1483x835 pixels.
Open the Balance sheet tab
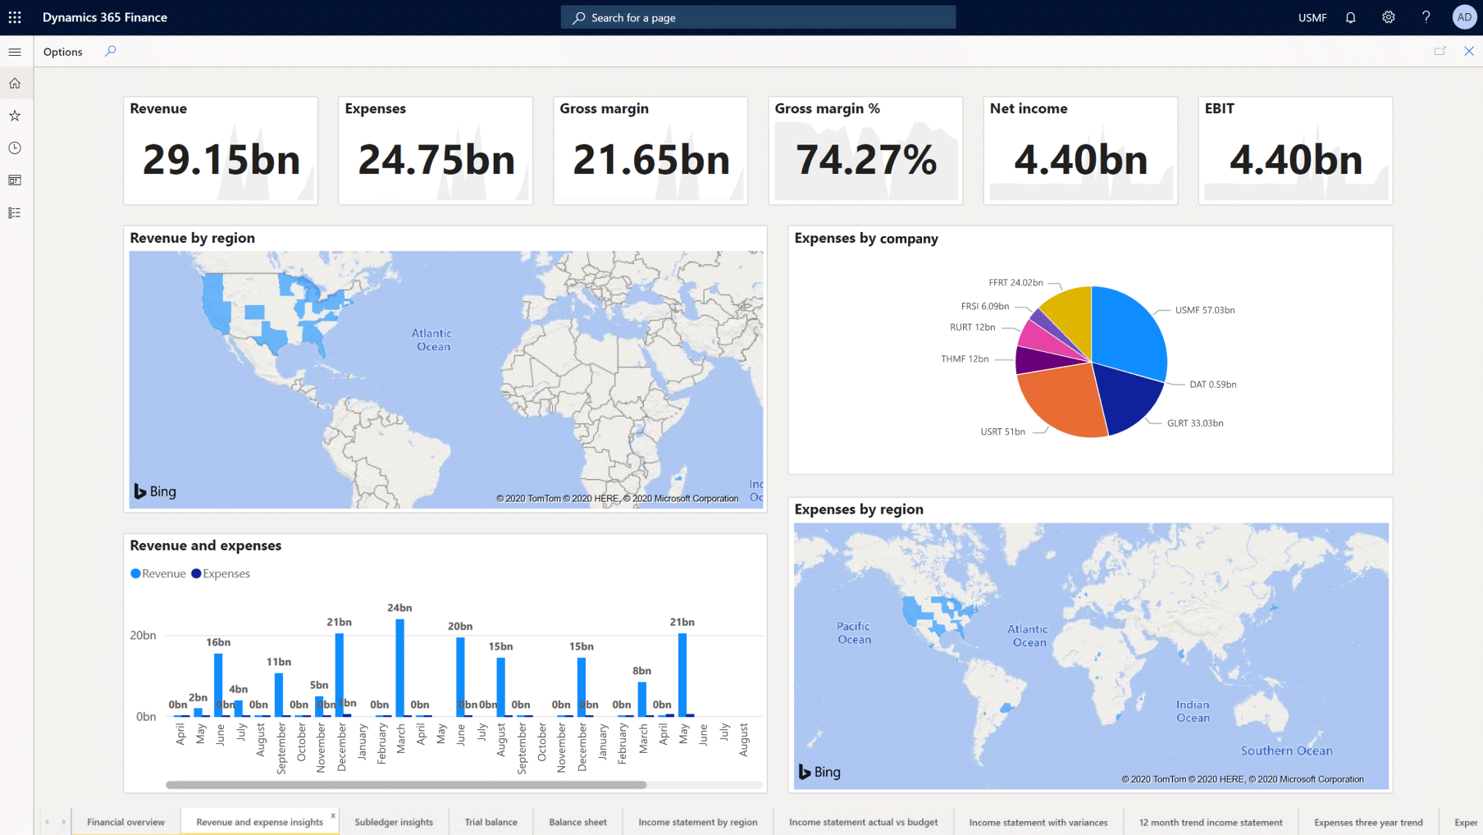pyautogui.click(x=577, y=822)
